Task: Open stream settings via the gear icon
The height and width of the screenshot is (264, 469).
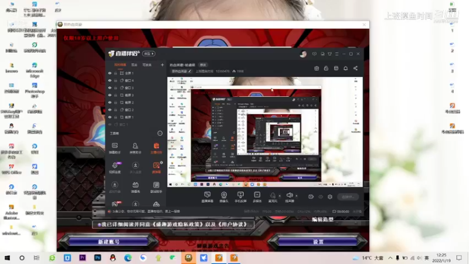Action: pyautogui.click(x=330, y=197)
